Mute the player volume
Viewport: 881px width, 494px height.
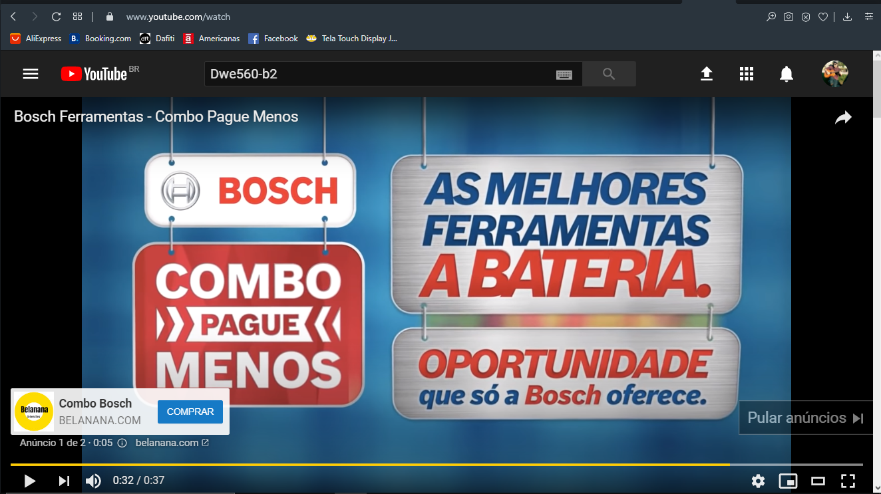pos(93,481)
